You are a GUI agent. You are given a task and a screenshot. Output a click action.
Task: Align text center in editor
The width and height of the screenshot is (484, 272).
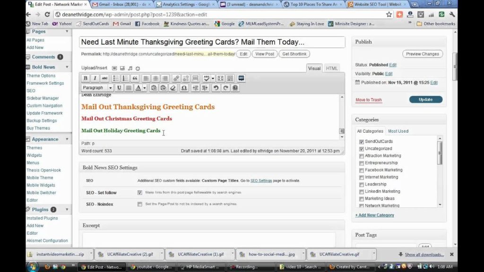click(x=155, y=78)
